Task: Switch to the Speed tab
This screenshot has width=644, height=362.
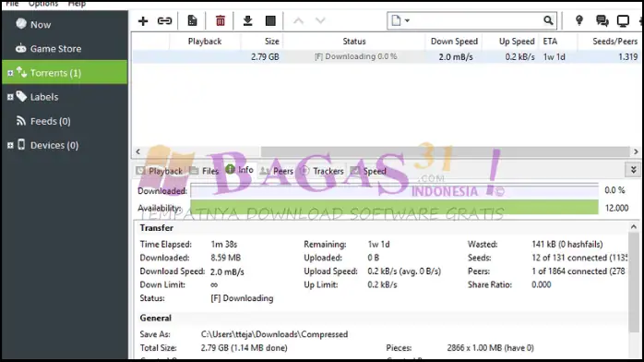Action: pos(369,171)
